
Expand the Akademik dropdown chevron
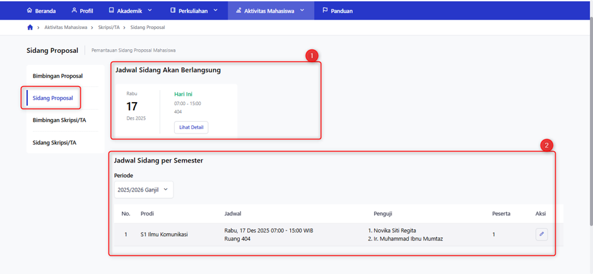[150, 11]
